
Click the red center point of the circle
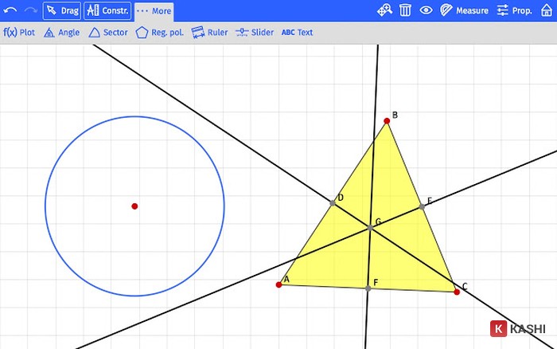134,206
